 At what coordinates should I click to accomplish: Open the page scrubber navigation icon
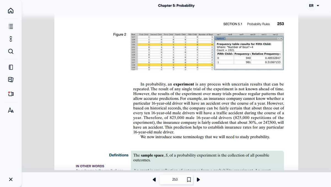(x=10, y=39)
